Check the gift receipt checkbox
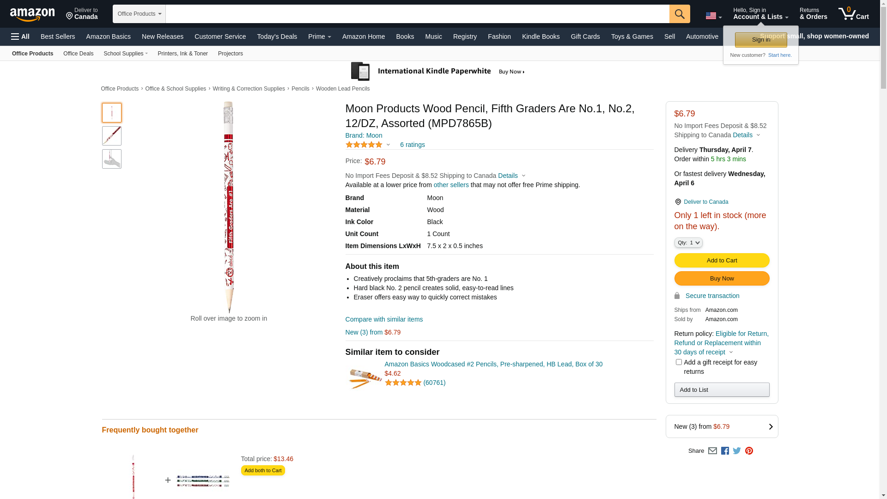 pos(679,362)
